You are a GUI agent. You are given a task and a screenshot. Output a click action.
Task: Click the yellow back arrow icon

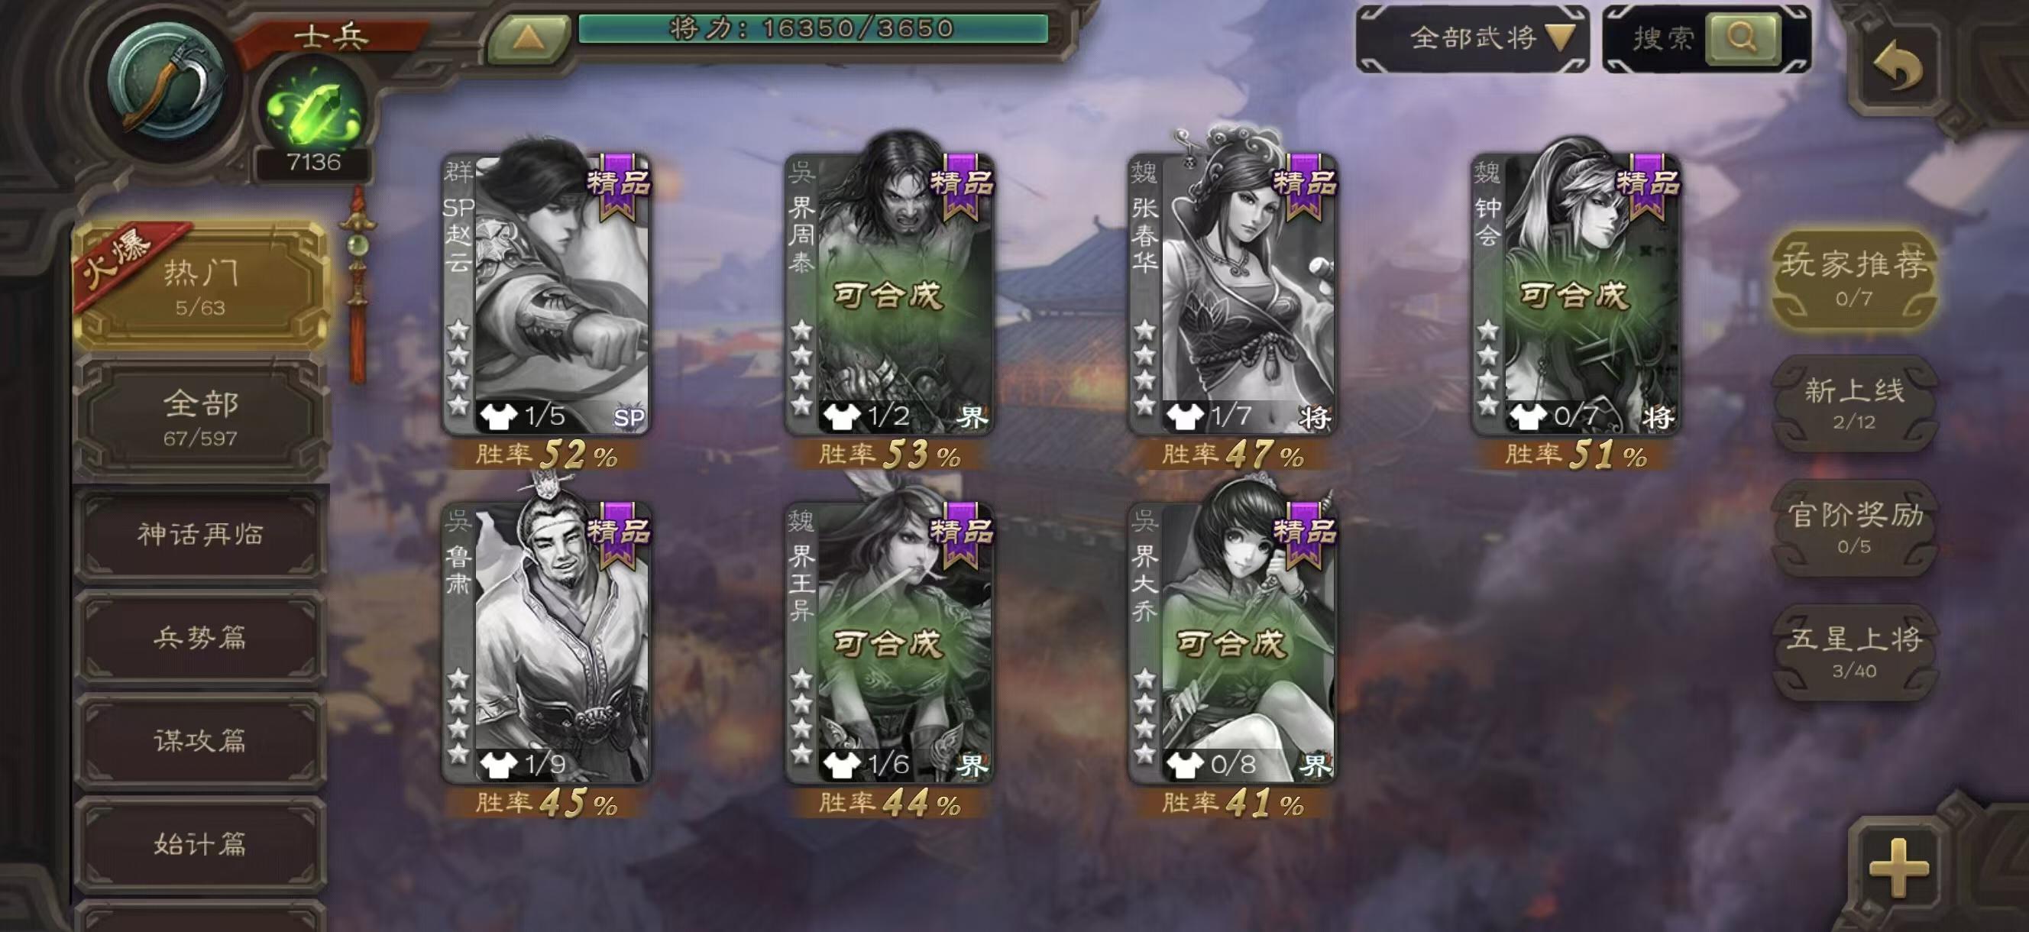coord(1897,66)
